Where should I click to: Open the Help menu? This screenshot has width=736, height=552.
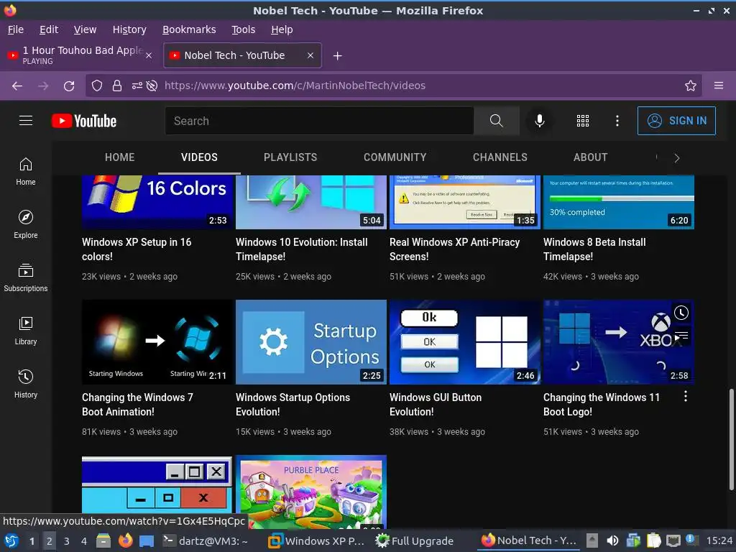click(x=282, y=29)
